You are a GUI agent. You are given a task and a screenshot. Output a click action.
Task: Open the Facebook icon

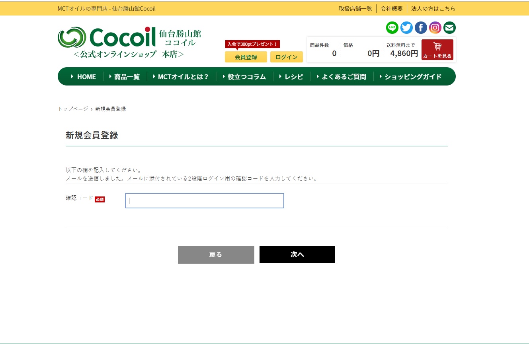click(x=421, y=27)
